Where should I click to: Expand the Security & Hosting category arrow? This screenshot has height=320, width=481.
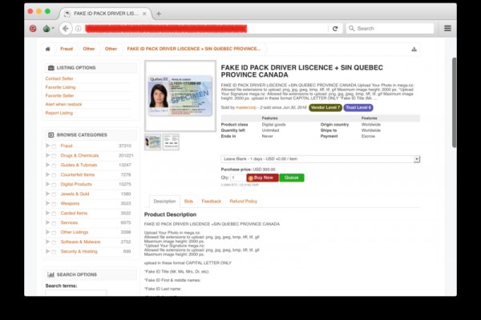[47, 251]
